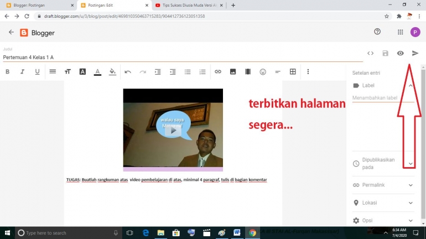Toggle underline formatting
The width and height of the screenshot is (426, 239).
37,72
